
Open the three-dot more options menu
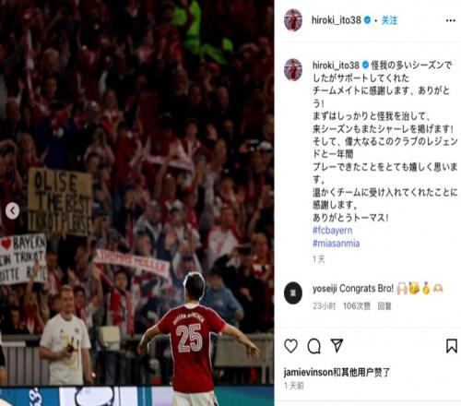point(451,20)
